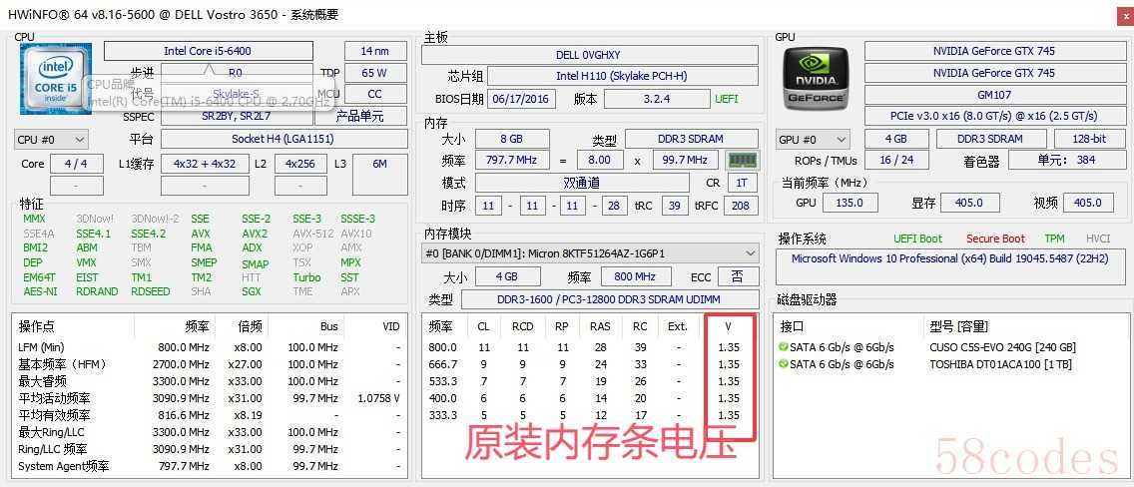This screenshot has height=487, width=1134.
Task: Click the UEFI Boot indicator
Action: [917, 239]
